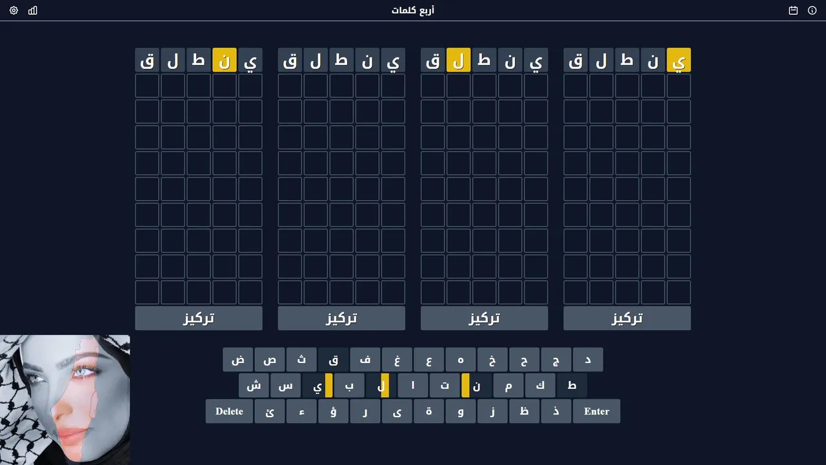
Task: Tap the ذ key
Action: point(556,411)
